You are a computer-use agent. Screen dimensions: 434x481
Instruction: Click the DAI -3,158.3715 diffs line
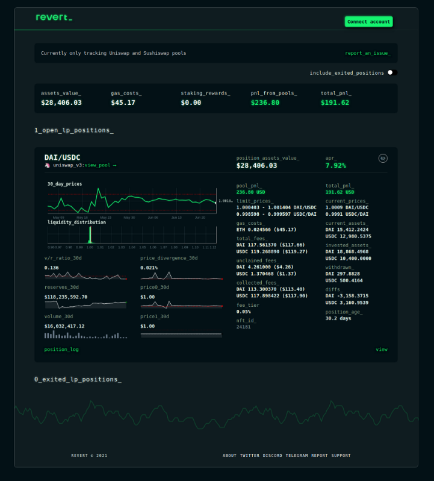pos(347,296)
